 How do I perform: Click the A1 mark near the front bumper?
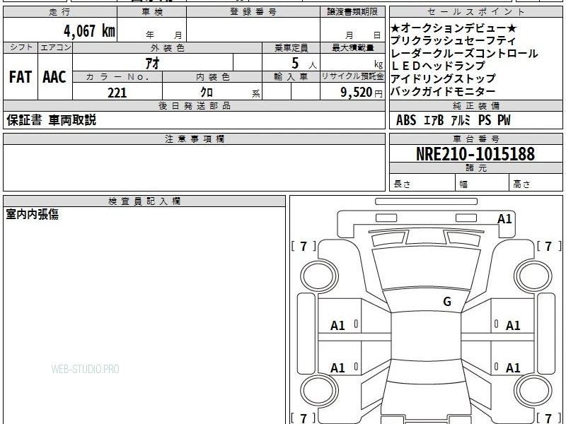(504, 219)
